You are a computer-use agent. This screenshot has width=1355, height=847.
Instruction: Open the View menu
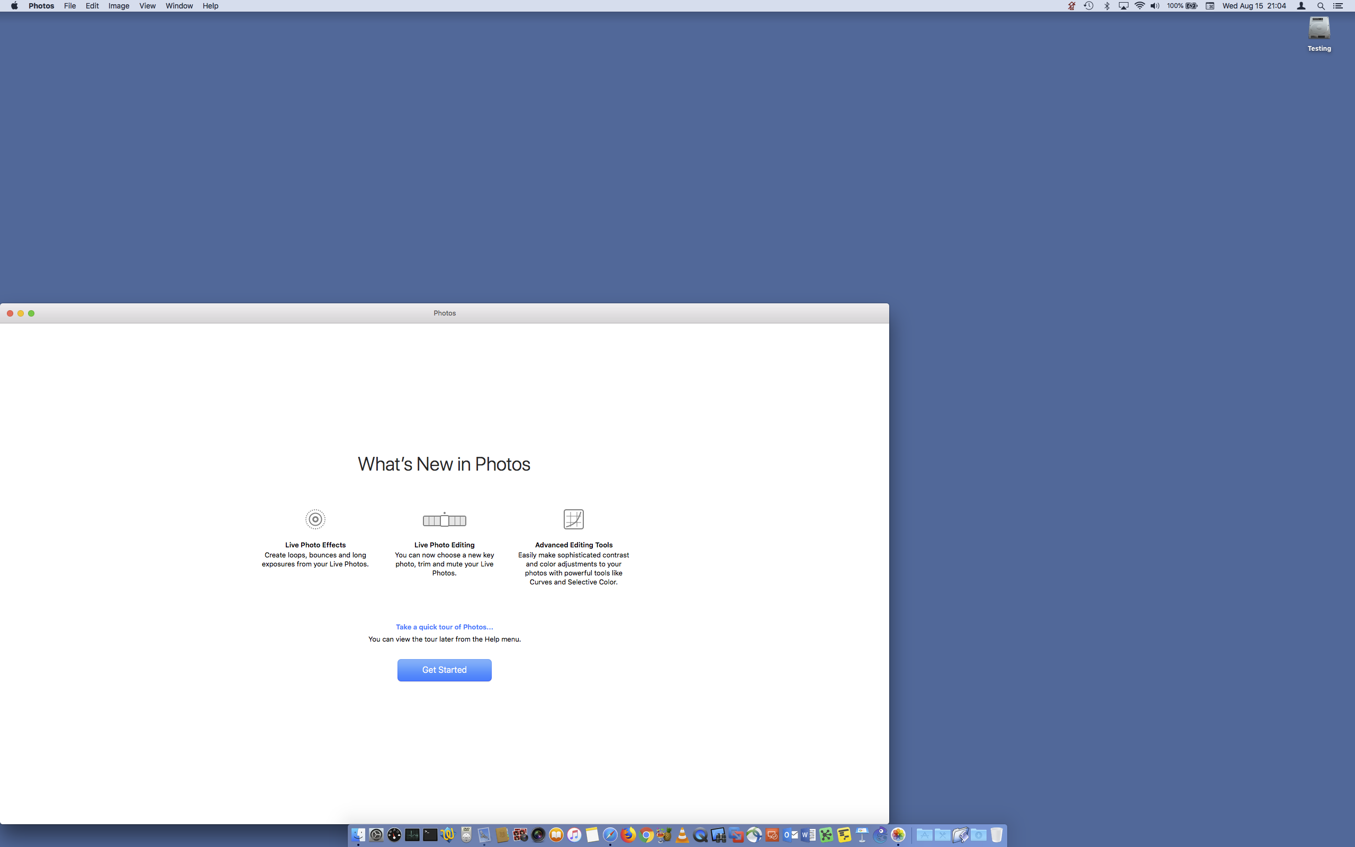point(147,6)
